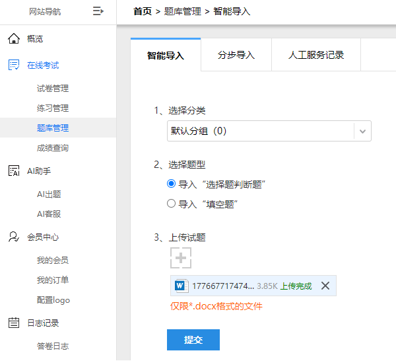Click the 上传完成 status text
Viewport: 396px width, 361px height.
tap(296, 286)
